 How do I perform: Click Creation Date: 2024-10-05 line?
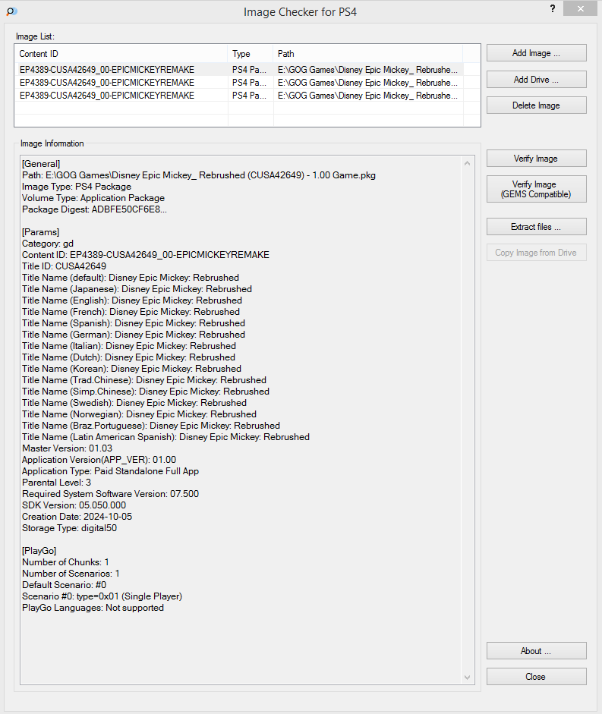[x=77, y=517]
